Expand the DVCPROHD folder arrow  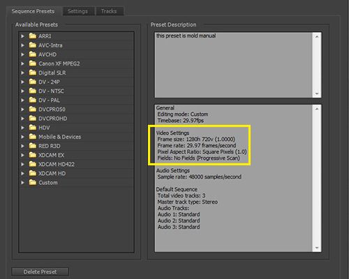point(22,119)
